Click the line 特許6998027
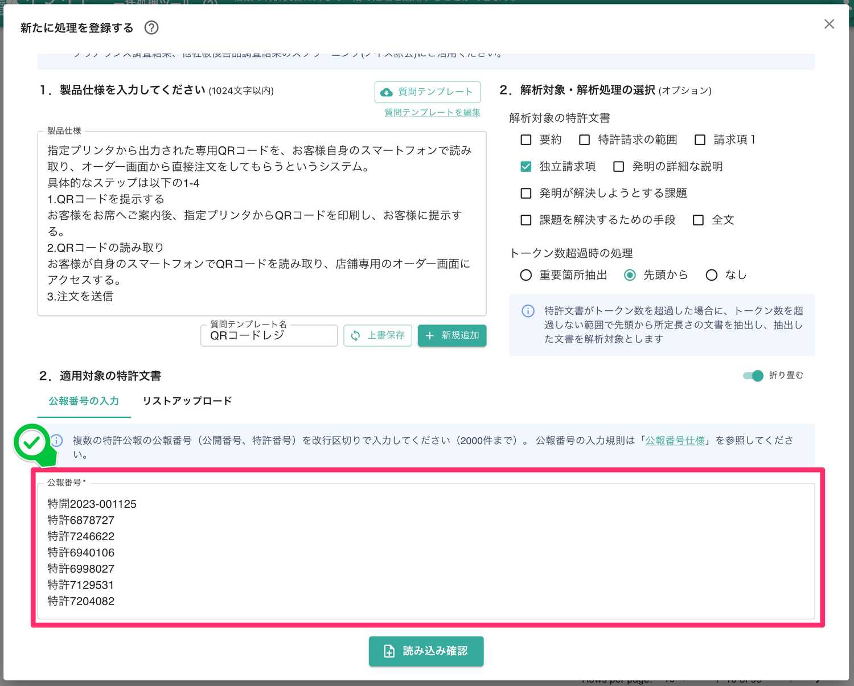Image resolution: width=854 pixels, height=686 pixels. [x=81, y=569]
